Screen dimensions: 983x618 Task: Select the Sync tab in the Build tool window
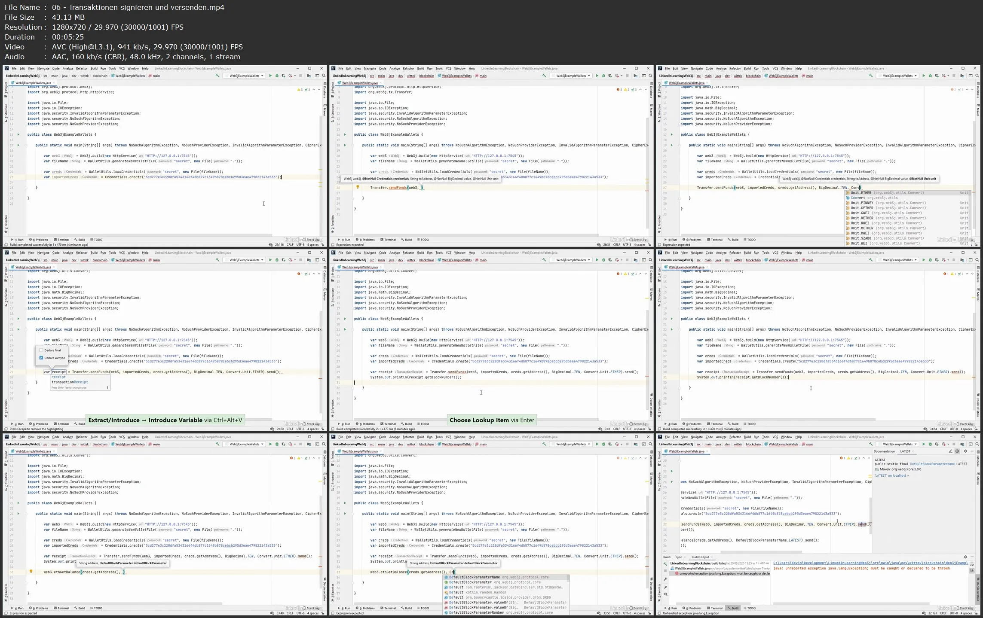pyautogui.click(x=679, y=557)
